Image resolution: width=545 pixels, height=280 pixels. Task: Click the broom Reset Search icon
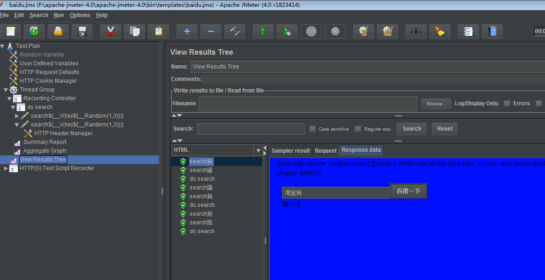pyautogui.click(x=440, y=32)
